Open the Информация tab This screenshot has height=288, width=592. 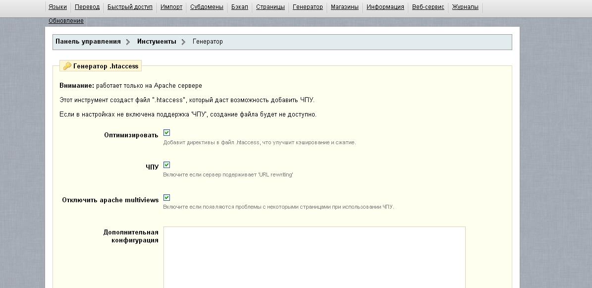coord(385,7)
